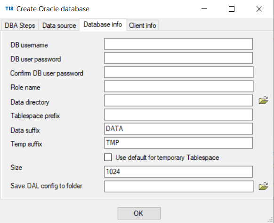Screen dimensions: 274x223
Task: Enable Use default for temporary Tablespace
Action: (108, 157)
